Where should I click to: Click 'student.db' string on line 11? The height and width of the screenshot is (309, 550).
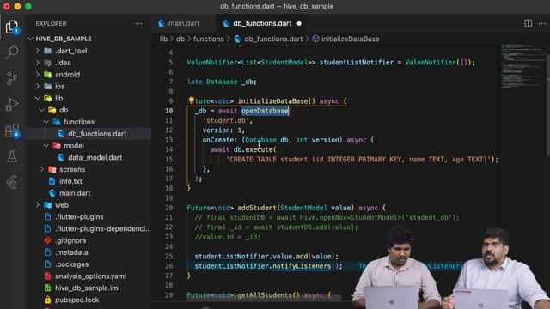click(225, 120)
